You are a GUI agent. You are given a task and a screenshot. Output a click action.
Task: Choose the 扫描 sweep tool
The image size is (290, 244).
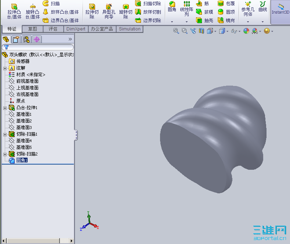point(51,3)
